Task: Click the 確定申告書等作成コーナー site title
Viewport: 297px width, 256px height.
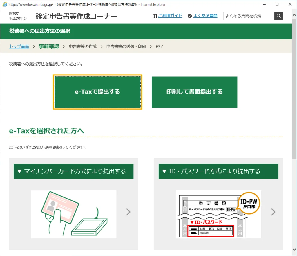Action: point(76,16)
